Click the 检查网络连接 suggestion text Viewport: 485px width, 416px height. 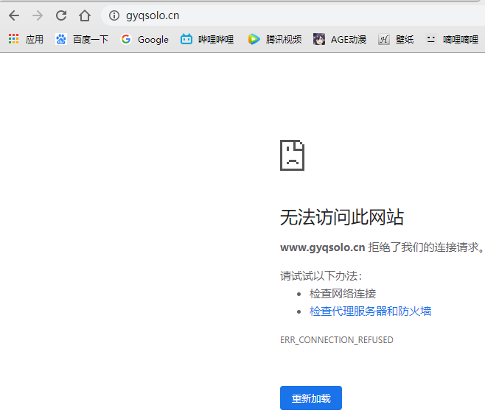[x=343, y=294]
